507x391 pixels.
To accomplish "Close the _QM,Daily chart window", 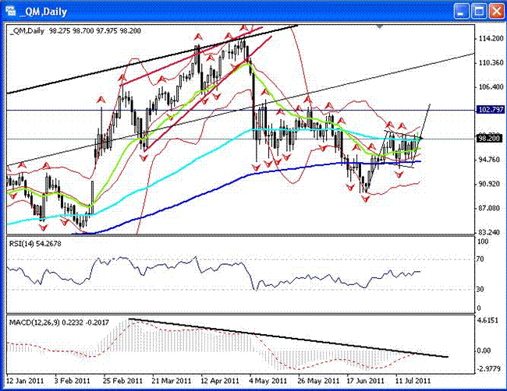I will click(x=495, y=10).
